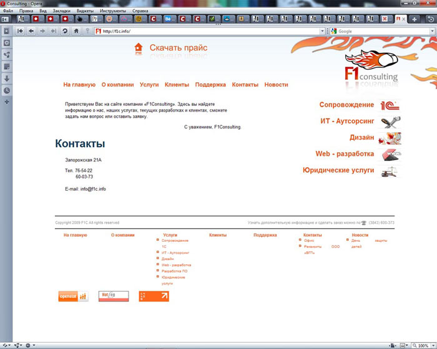Open the Инструменты menu

pos(116,11)
